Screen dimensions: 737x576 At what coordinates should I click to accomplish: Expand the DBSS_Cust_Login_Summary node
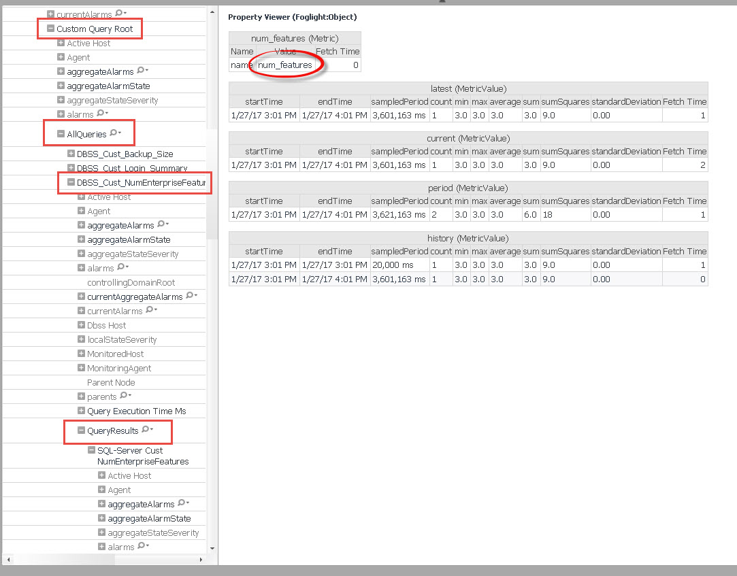coord(71,168)
